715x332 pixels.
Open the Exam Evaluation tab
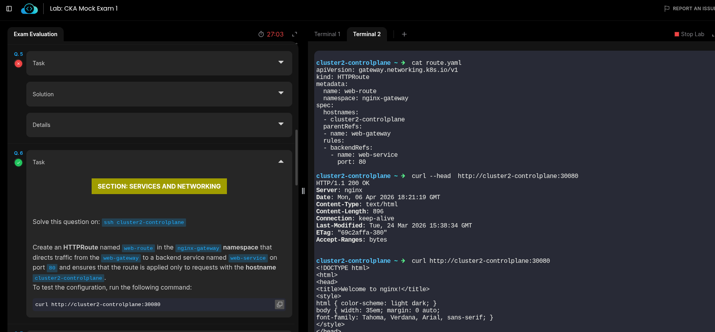35,34
